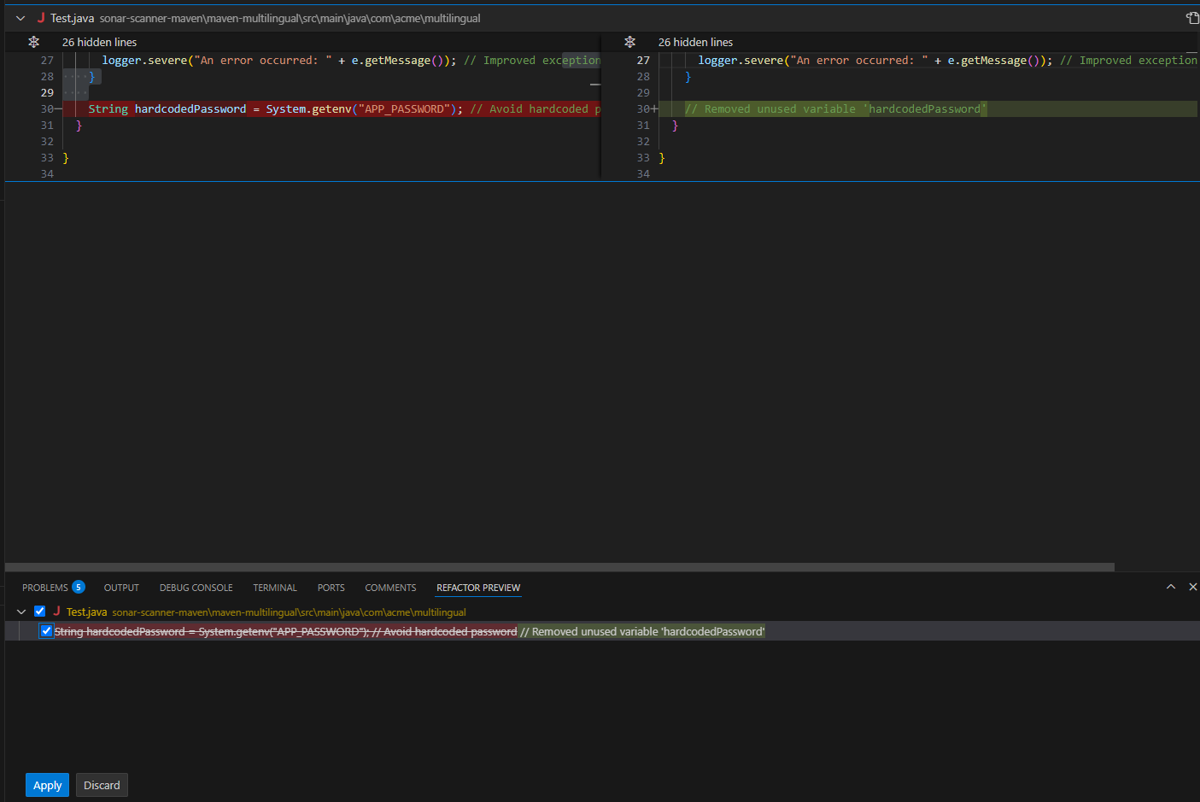Click unfold icon in the right diff pane

point(629,42)
